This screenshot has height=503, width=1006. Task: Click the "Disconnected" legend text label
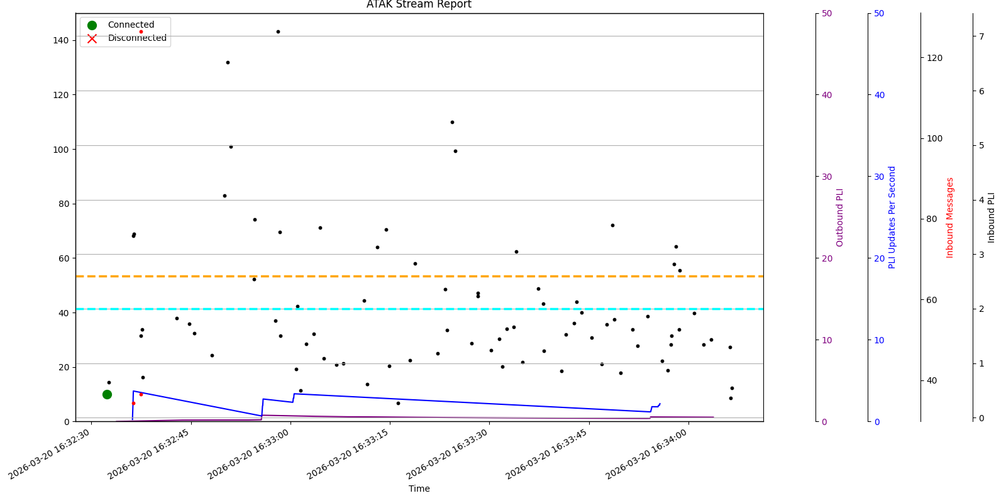pos(137,38)
